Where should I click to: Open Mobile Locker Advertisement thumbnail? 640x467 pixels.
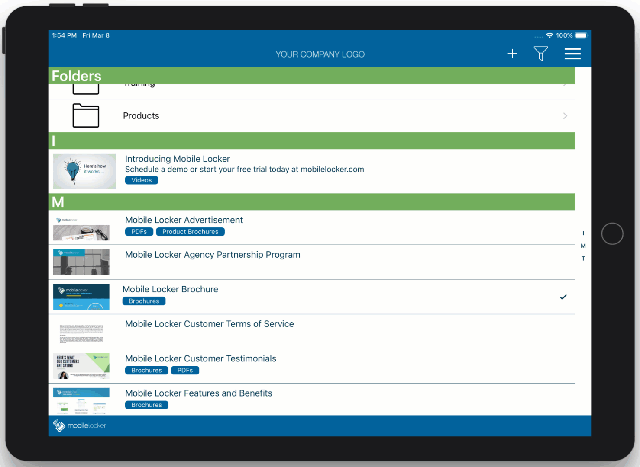click(81, 228)
